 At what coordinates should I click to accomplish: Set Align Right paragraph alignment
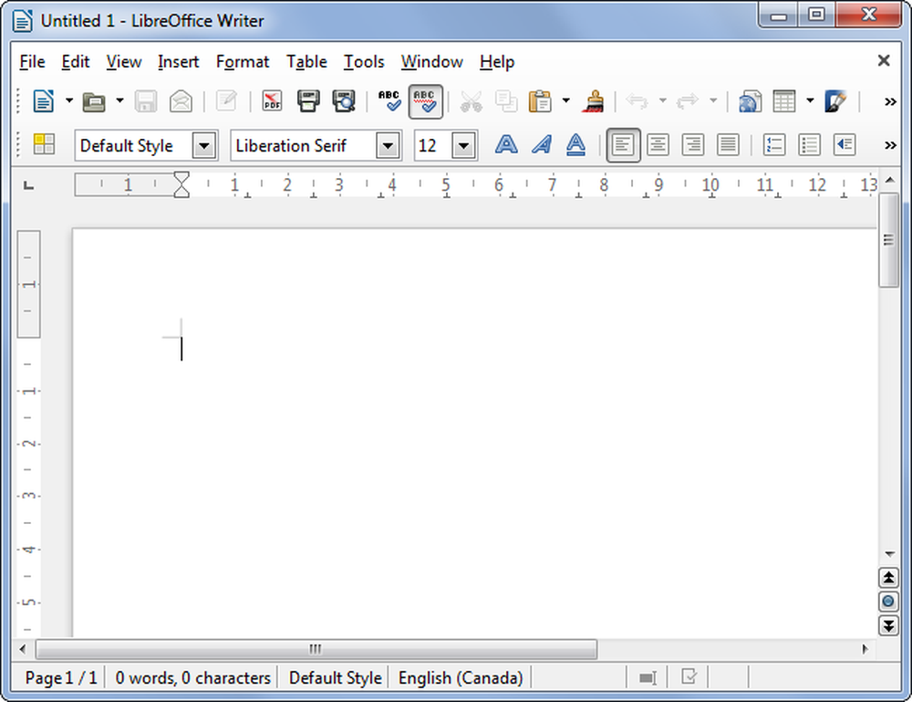[693, 144]
